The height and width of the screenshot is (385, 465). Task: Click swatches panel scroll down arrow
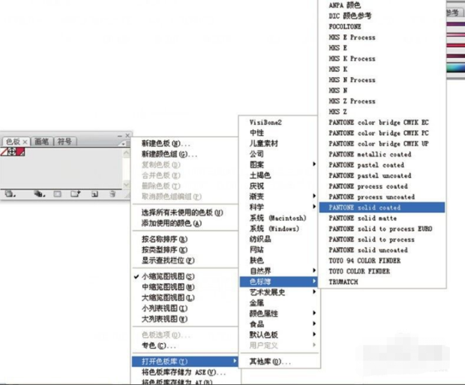click(126, 185)
